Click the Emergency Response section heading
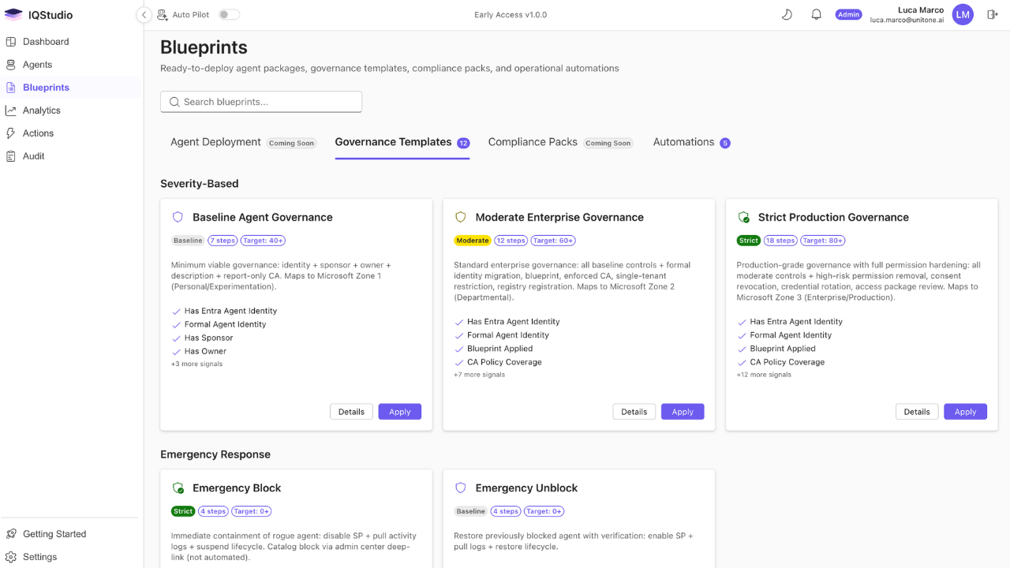Screen dimensions: 1010x568 point(215,454)
